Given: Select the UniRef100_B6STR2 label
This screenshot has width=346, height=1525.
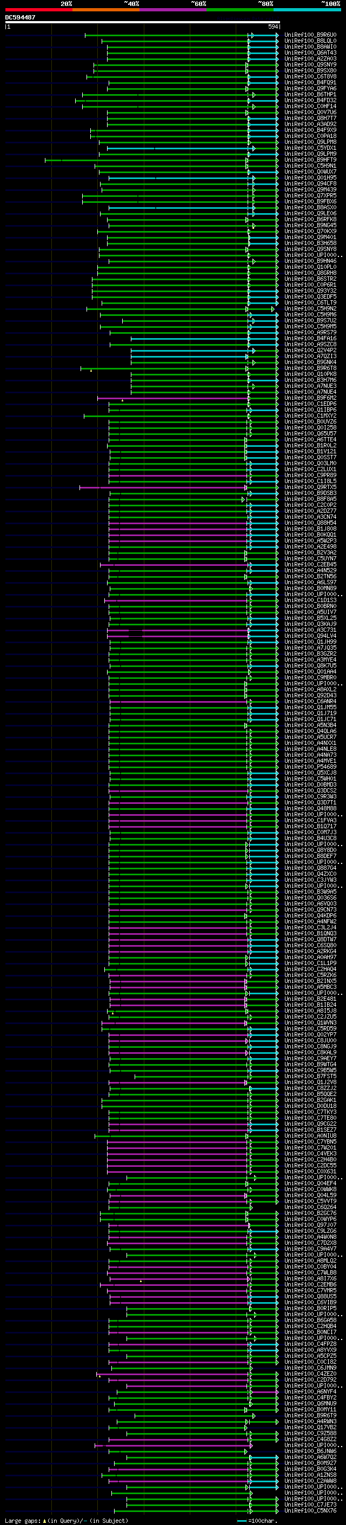Looking at the screenshot, I should click(x=310, y=279).
